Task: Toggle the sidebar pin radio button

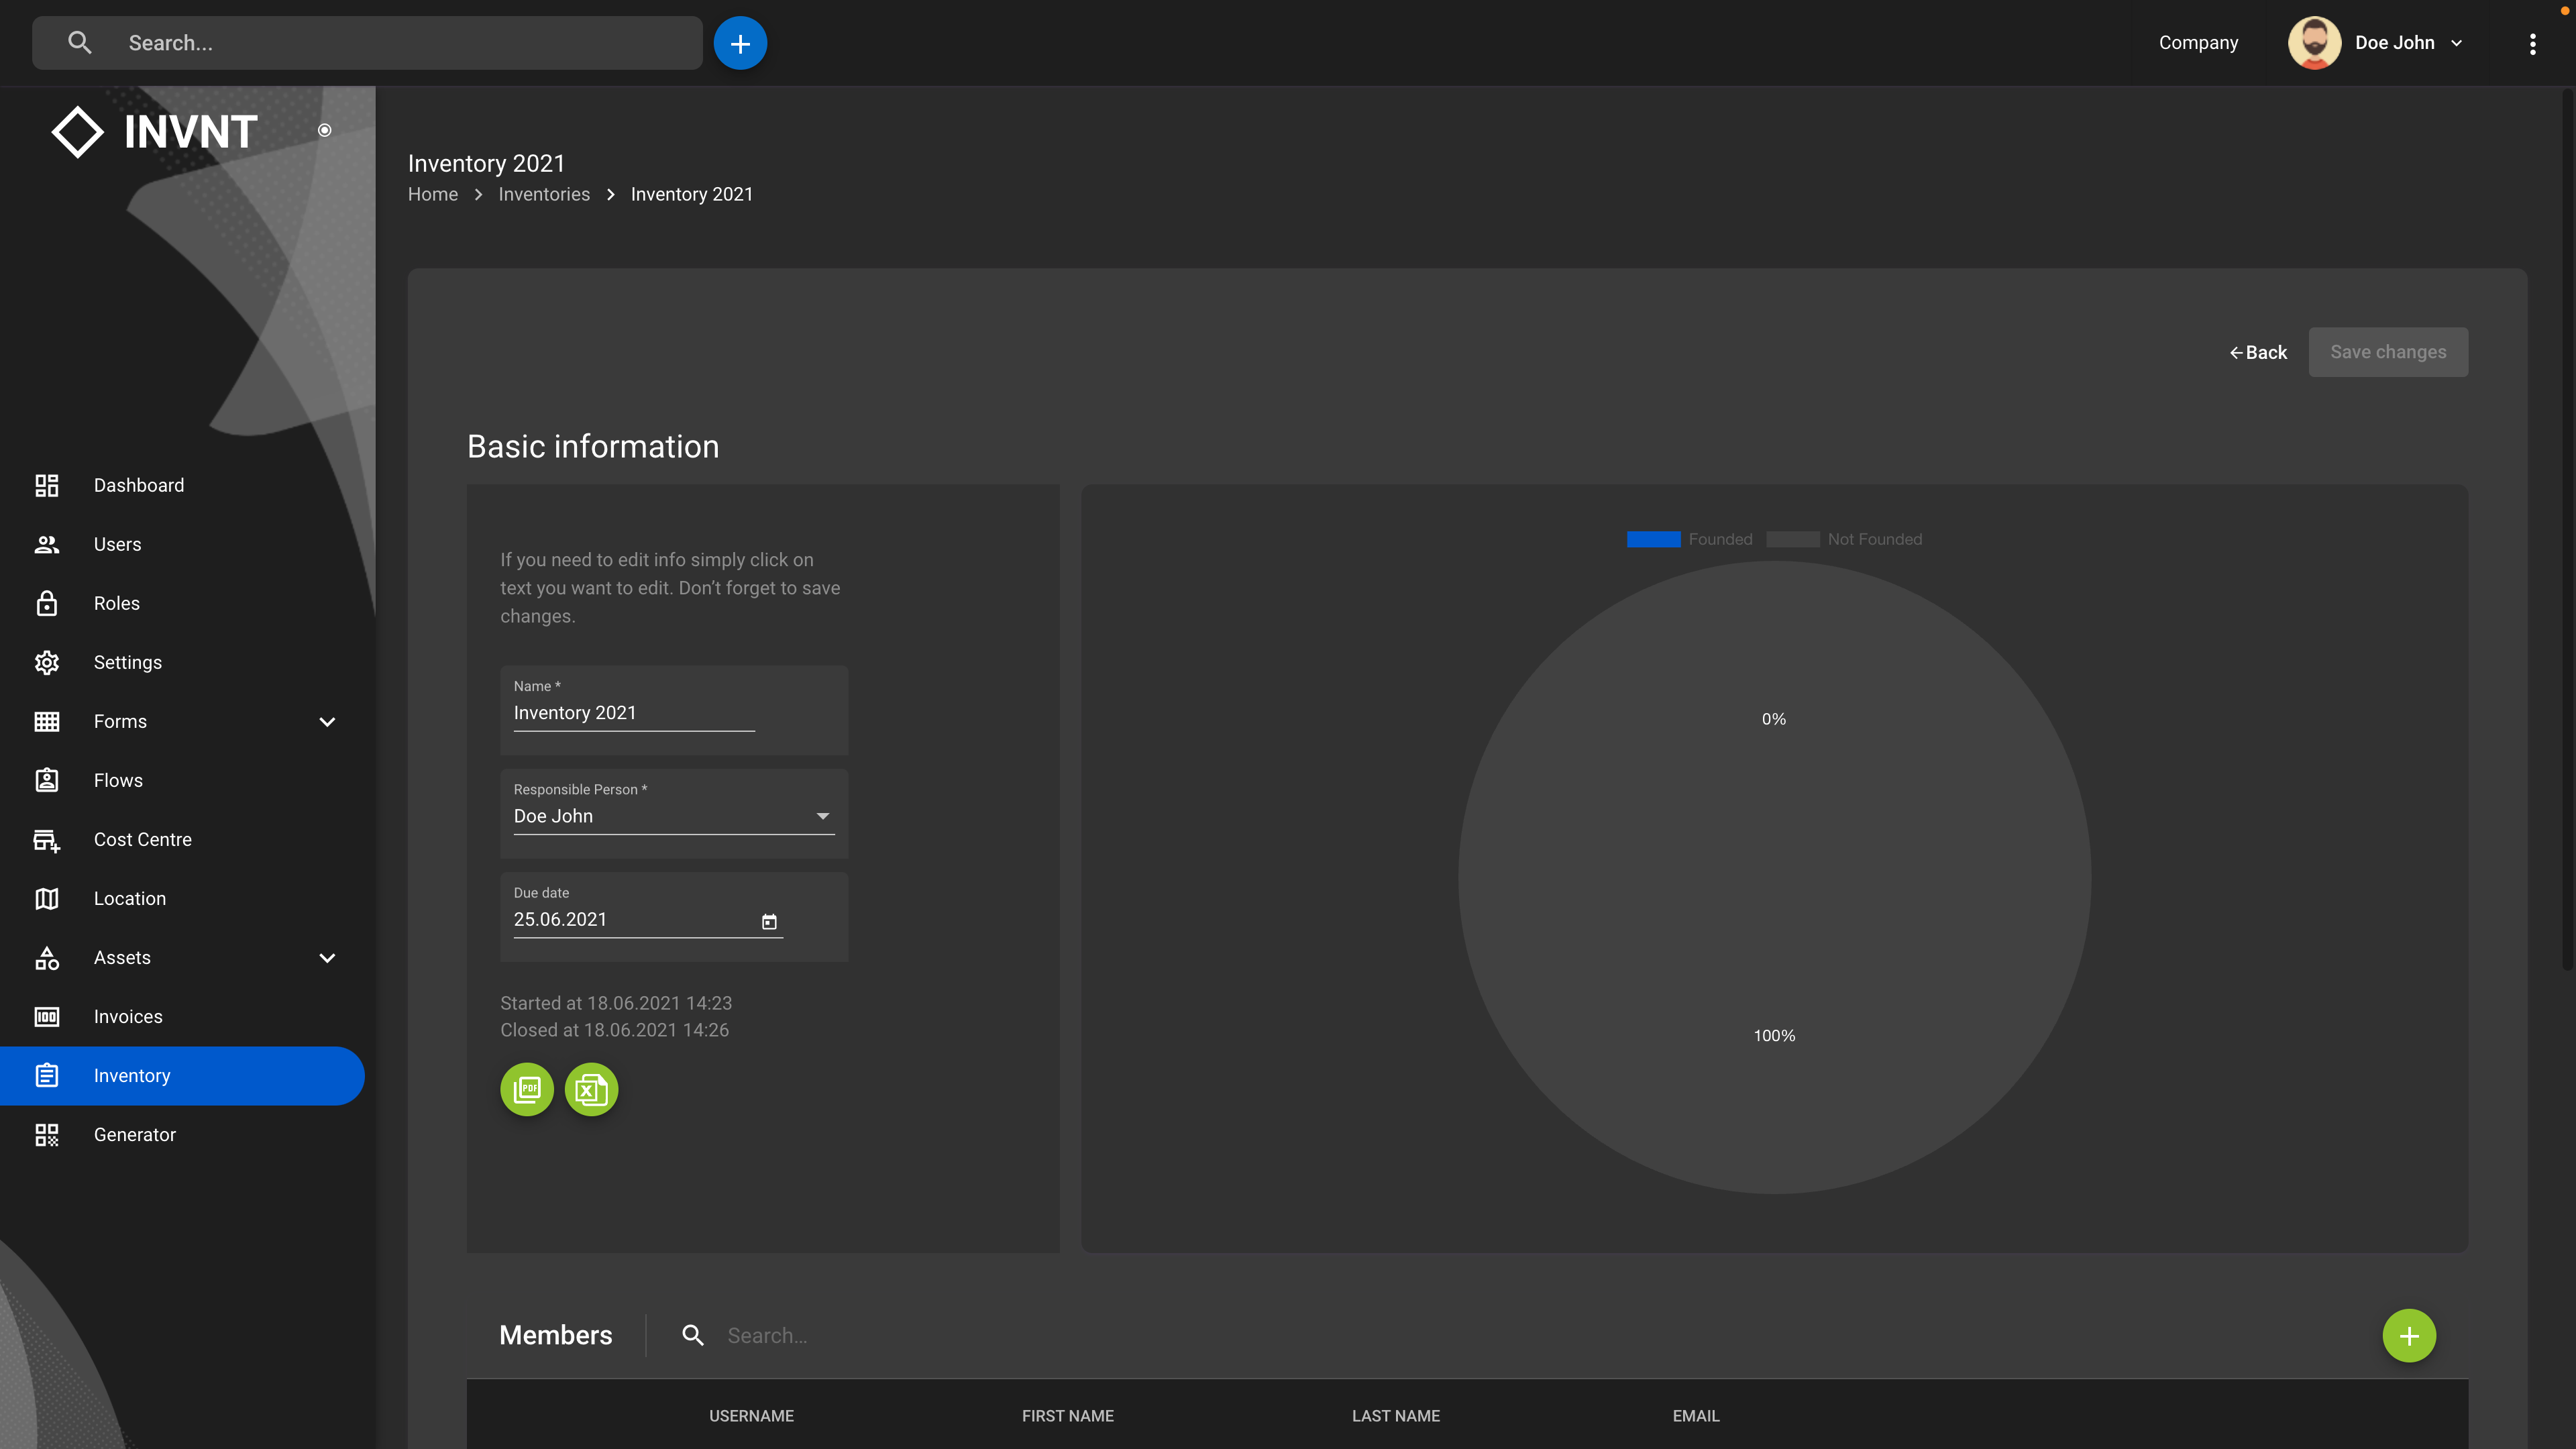Action: (324, 130)
